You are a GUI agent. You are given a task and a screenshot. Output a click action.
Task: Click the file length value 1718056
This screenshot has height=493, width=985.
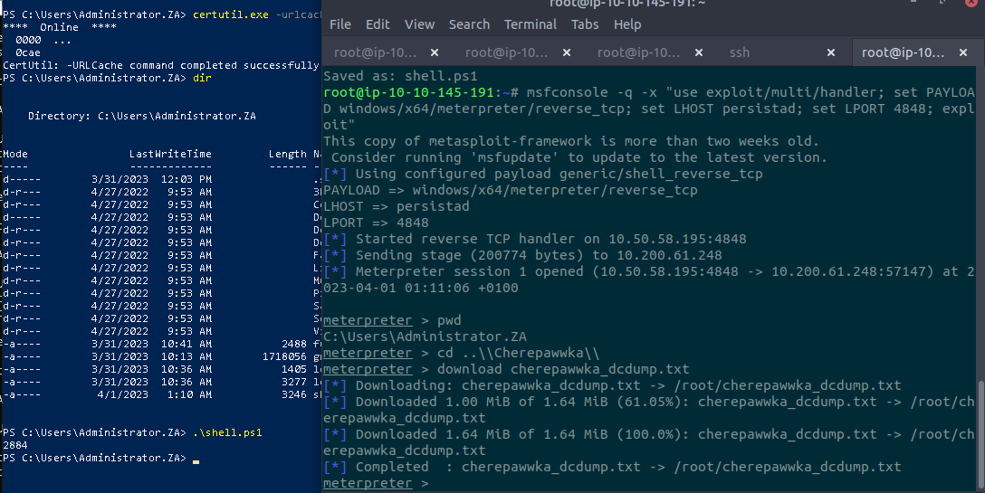(284, 356)
